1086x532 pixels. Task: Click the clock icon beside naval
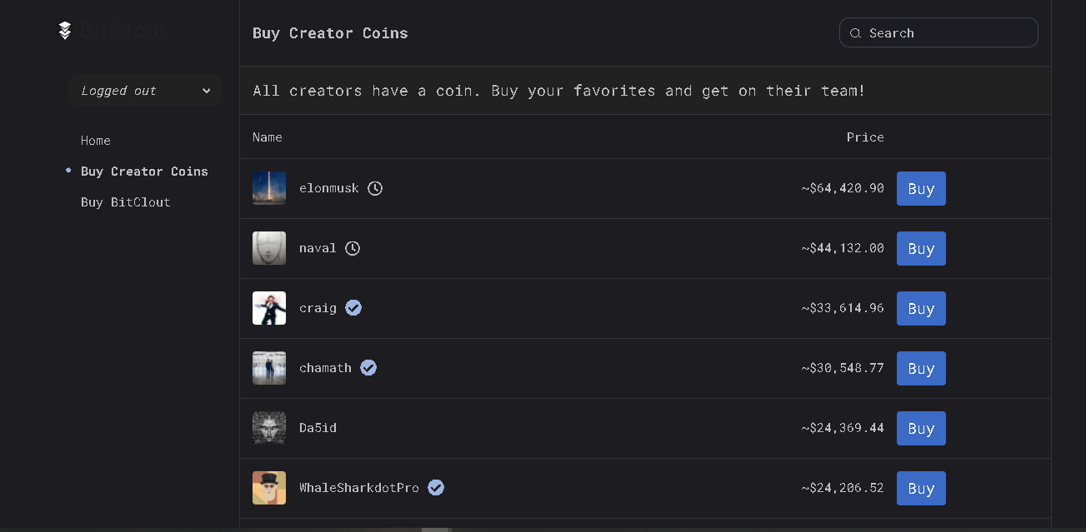[352, 248]
